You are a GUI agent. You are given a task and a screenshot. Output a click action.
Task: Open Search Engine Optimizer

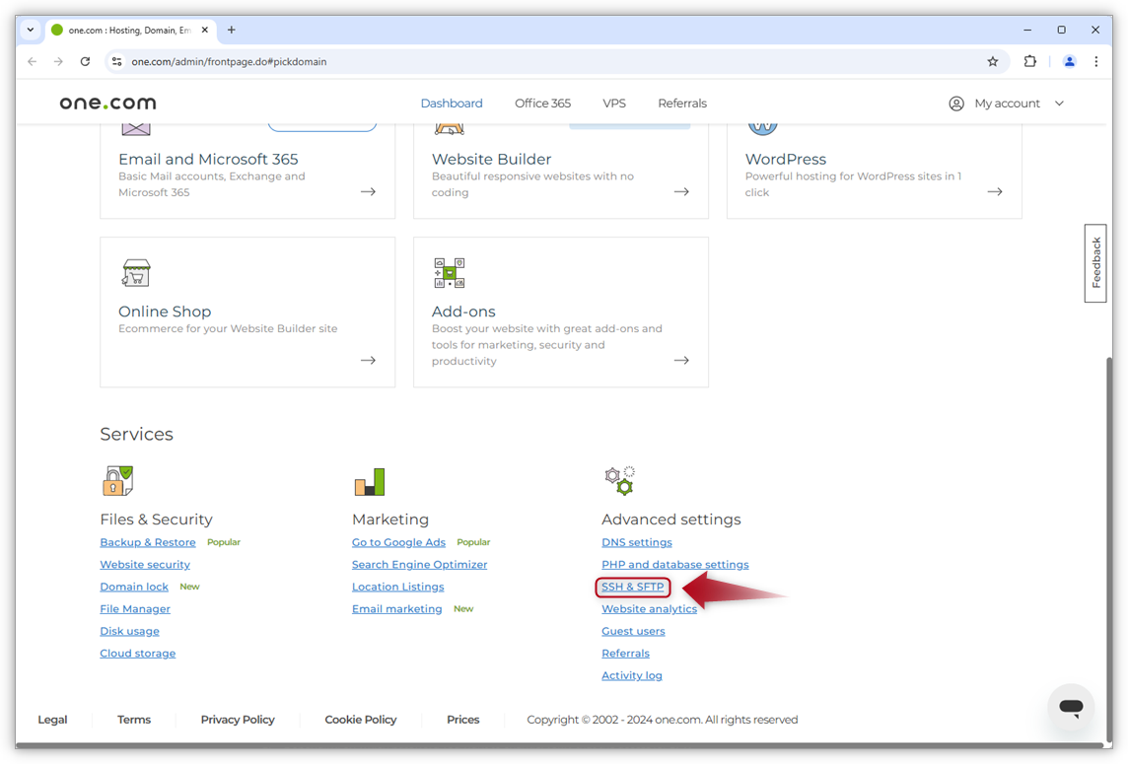(x=419, y=565)
